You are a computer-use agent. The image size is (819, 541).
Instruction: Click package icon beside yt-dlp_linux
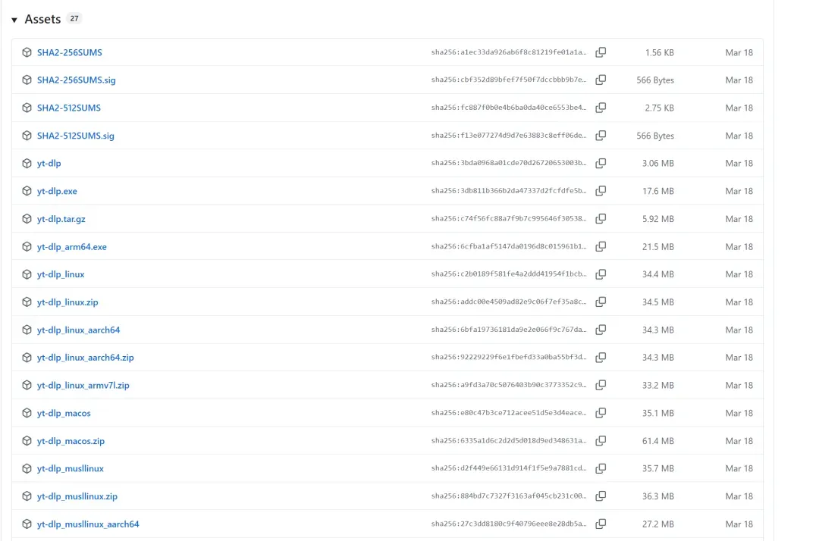pyautogui.click(x=27, y=274)
